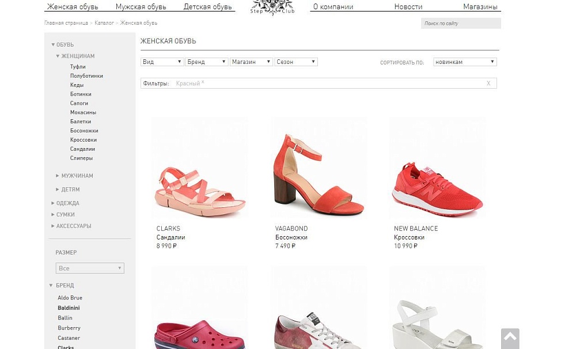Viewport: 576px width, 349px height.
Task: Open the Детская обувь top menu
Action: 207,6
